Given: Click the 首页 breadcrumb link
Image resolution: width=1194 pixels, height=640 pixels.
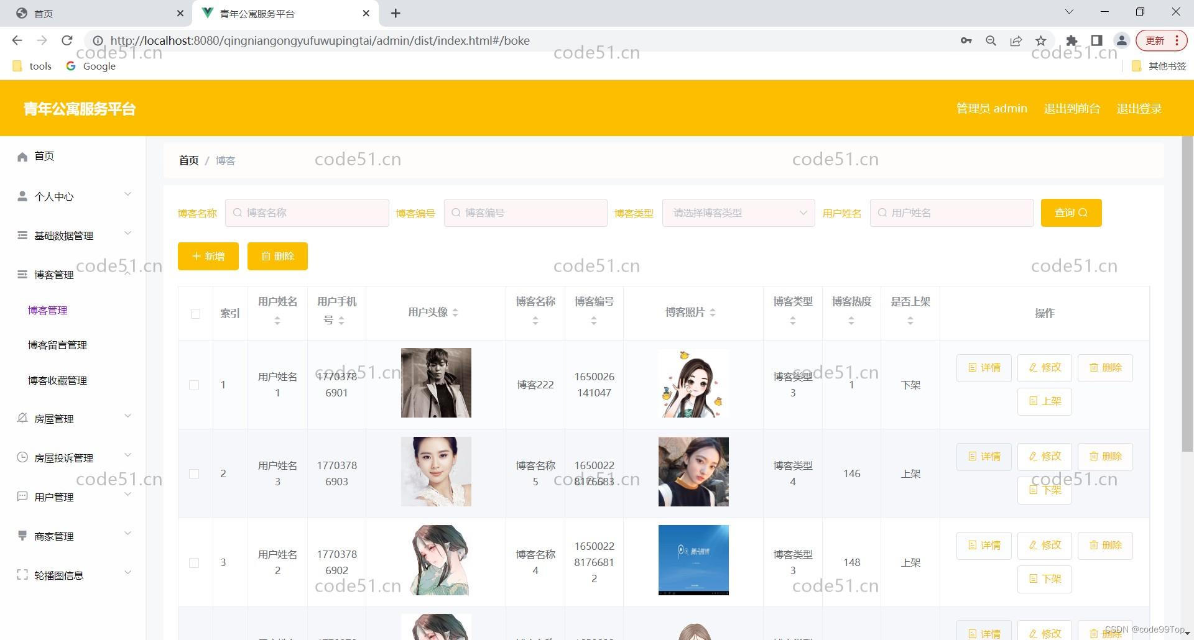Looking at the screenshot, I should tap(188, 160).
